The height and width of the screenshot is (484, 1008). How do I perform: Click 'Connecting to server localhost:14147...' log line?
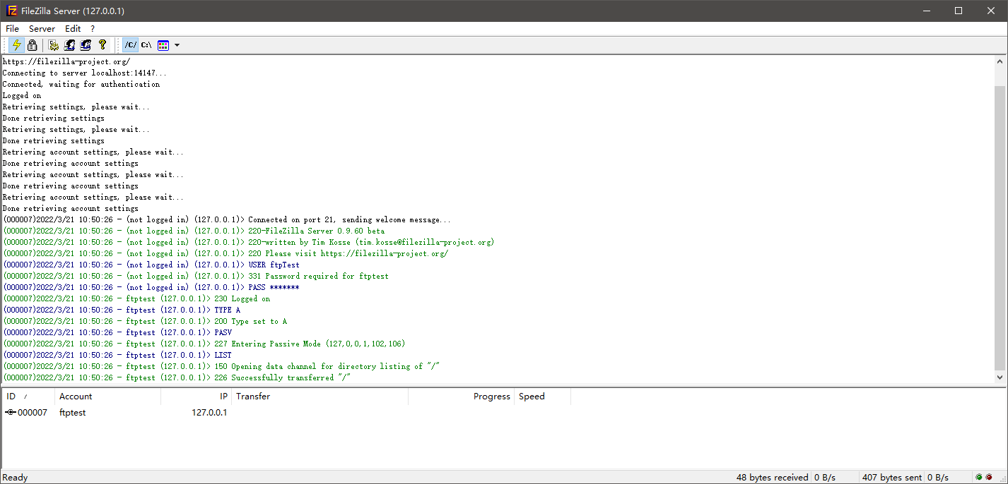85,73
